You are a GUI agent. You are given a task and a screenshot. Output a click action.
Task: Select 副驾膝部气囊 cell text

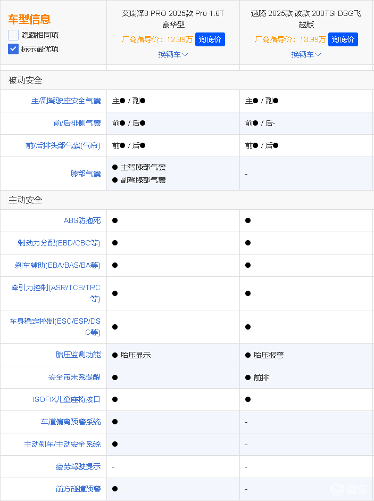point(143,180)
